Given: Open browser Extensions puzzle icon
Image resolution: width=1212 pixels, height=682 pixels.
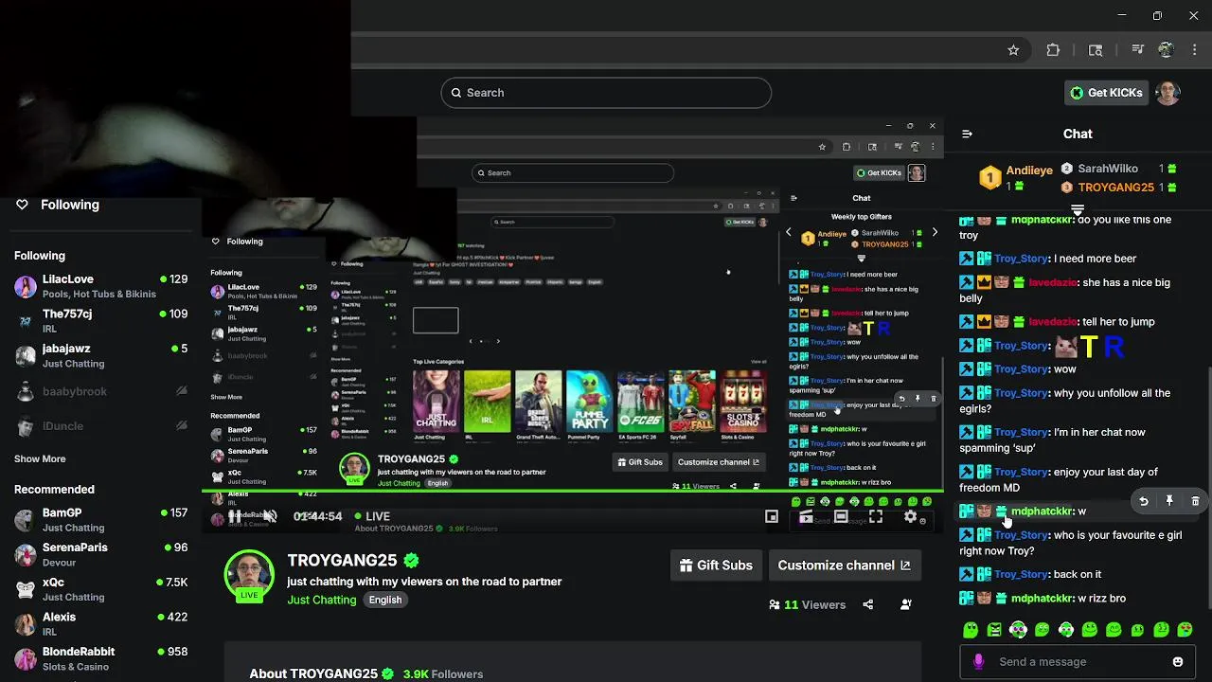Looking at the screenshot, I should [x=1053, y=50].
